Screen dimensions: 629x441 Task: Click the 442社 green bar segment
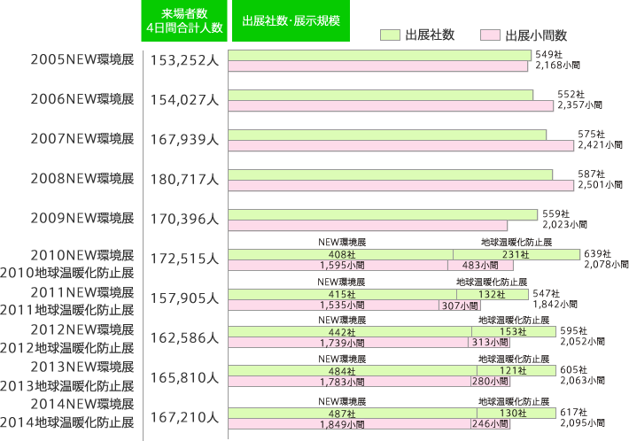click(350, 331)
